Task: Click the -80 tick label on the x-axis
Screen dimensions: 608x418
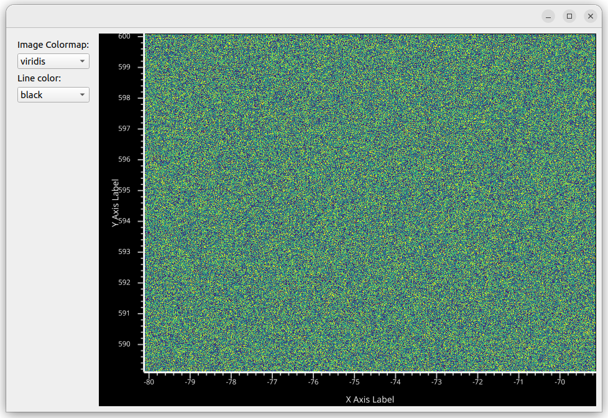Action: pos(149,383)
